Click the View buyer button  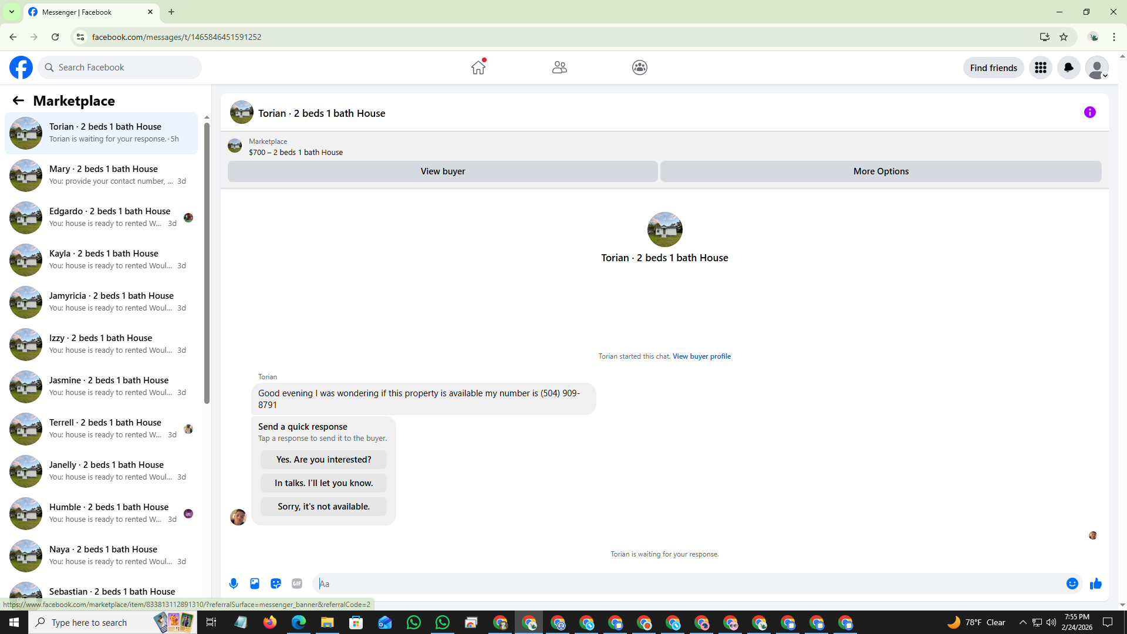coord(443,171)
